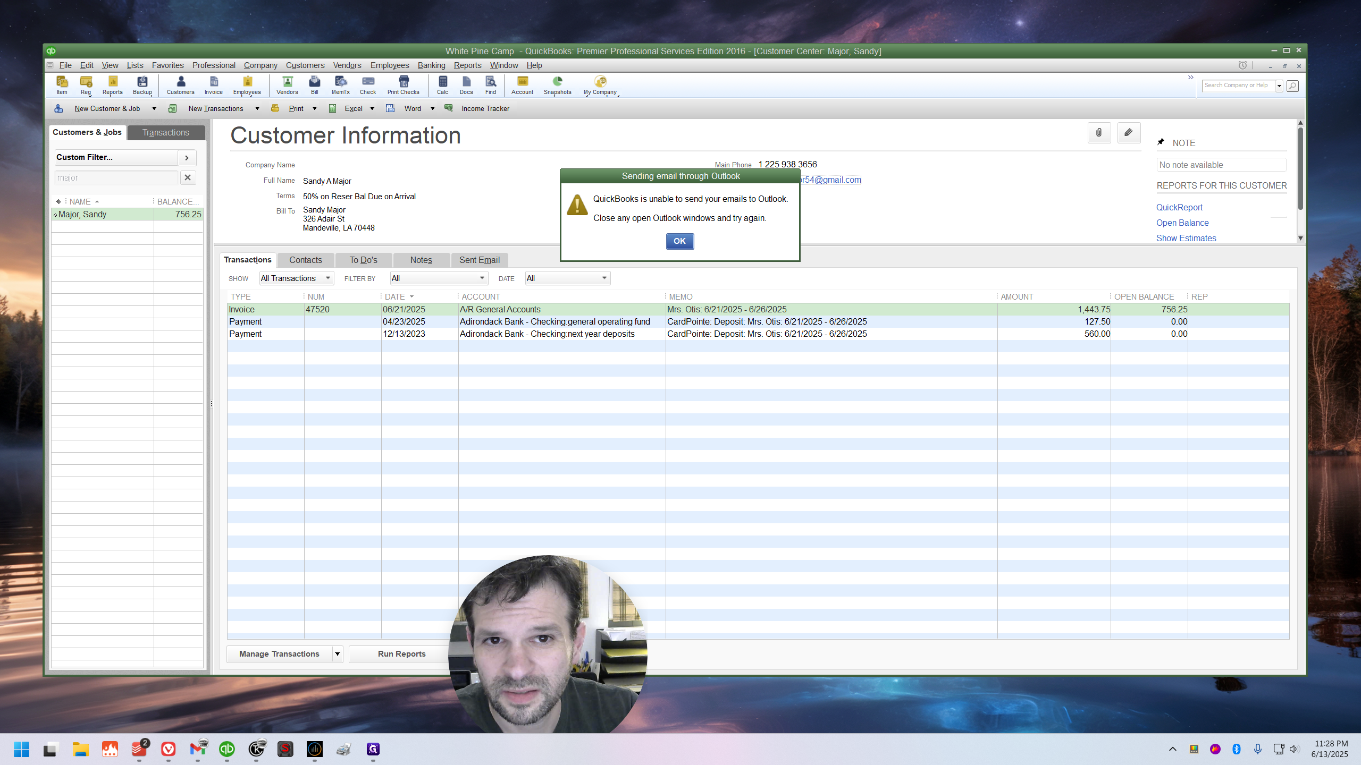The image size is (1361, 765).
Task: Click the NOTE pin icon
Action: pos(1161,142)
